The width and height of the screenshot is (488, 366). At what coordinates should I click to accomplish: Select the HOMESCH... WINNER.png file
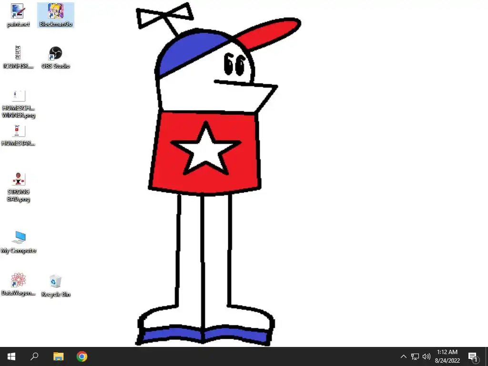[19, 104]
